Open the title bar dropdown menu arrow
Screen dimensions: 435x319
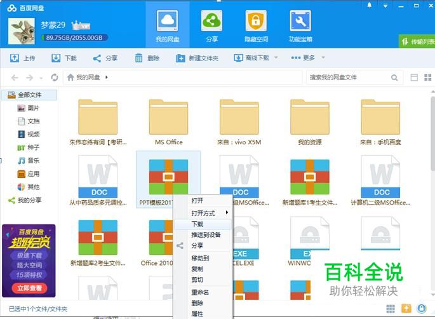pyautogui.click(x=385, y=6)
